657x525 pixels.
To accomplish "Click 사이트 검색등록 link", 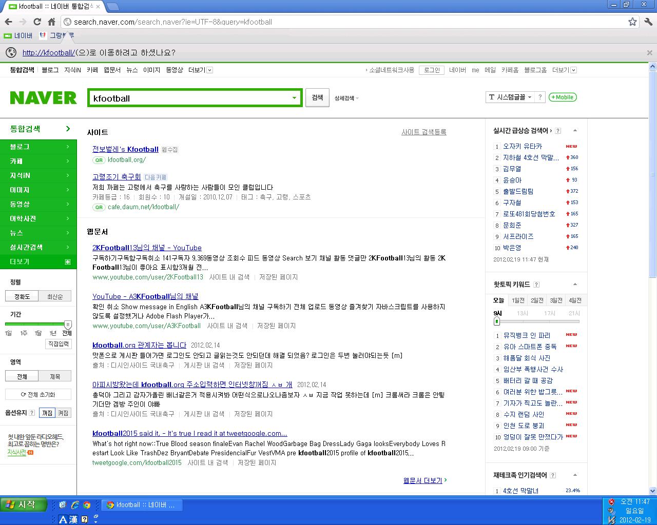I will click(x=424, y=132).
